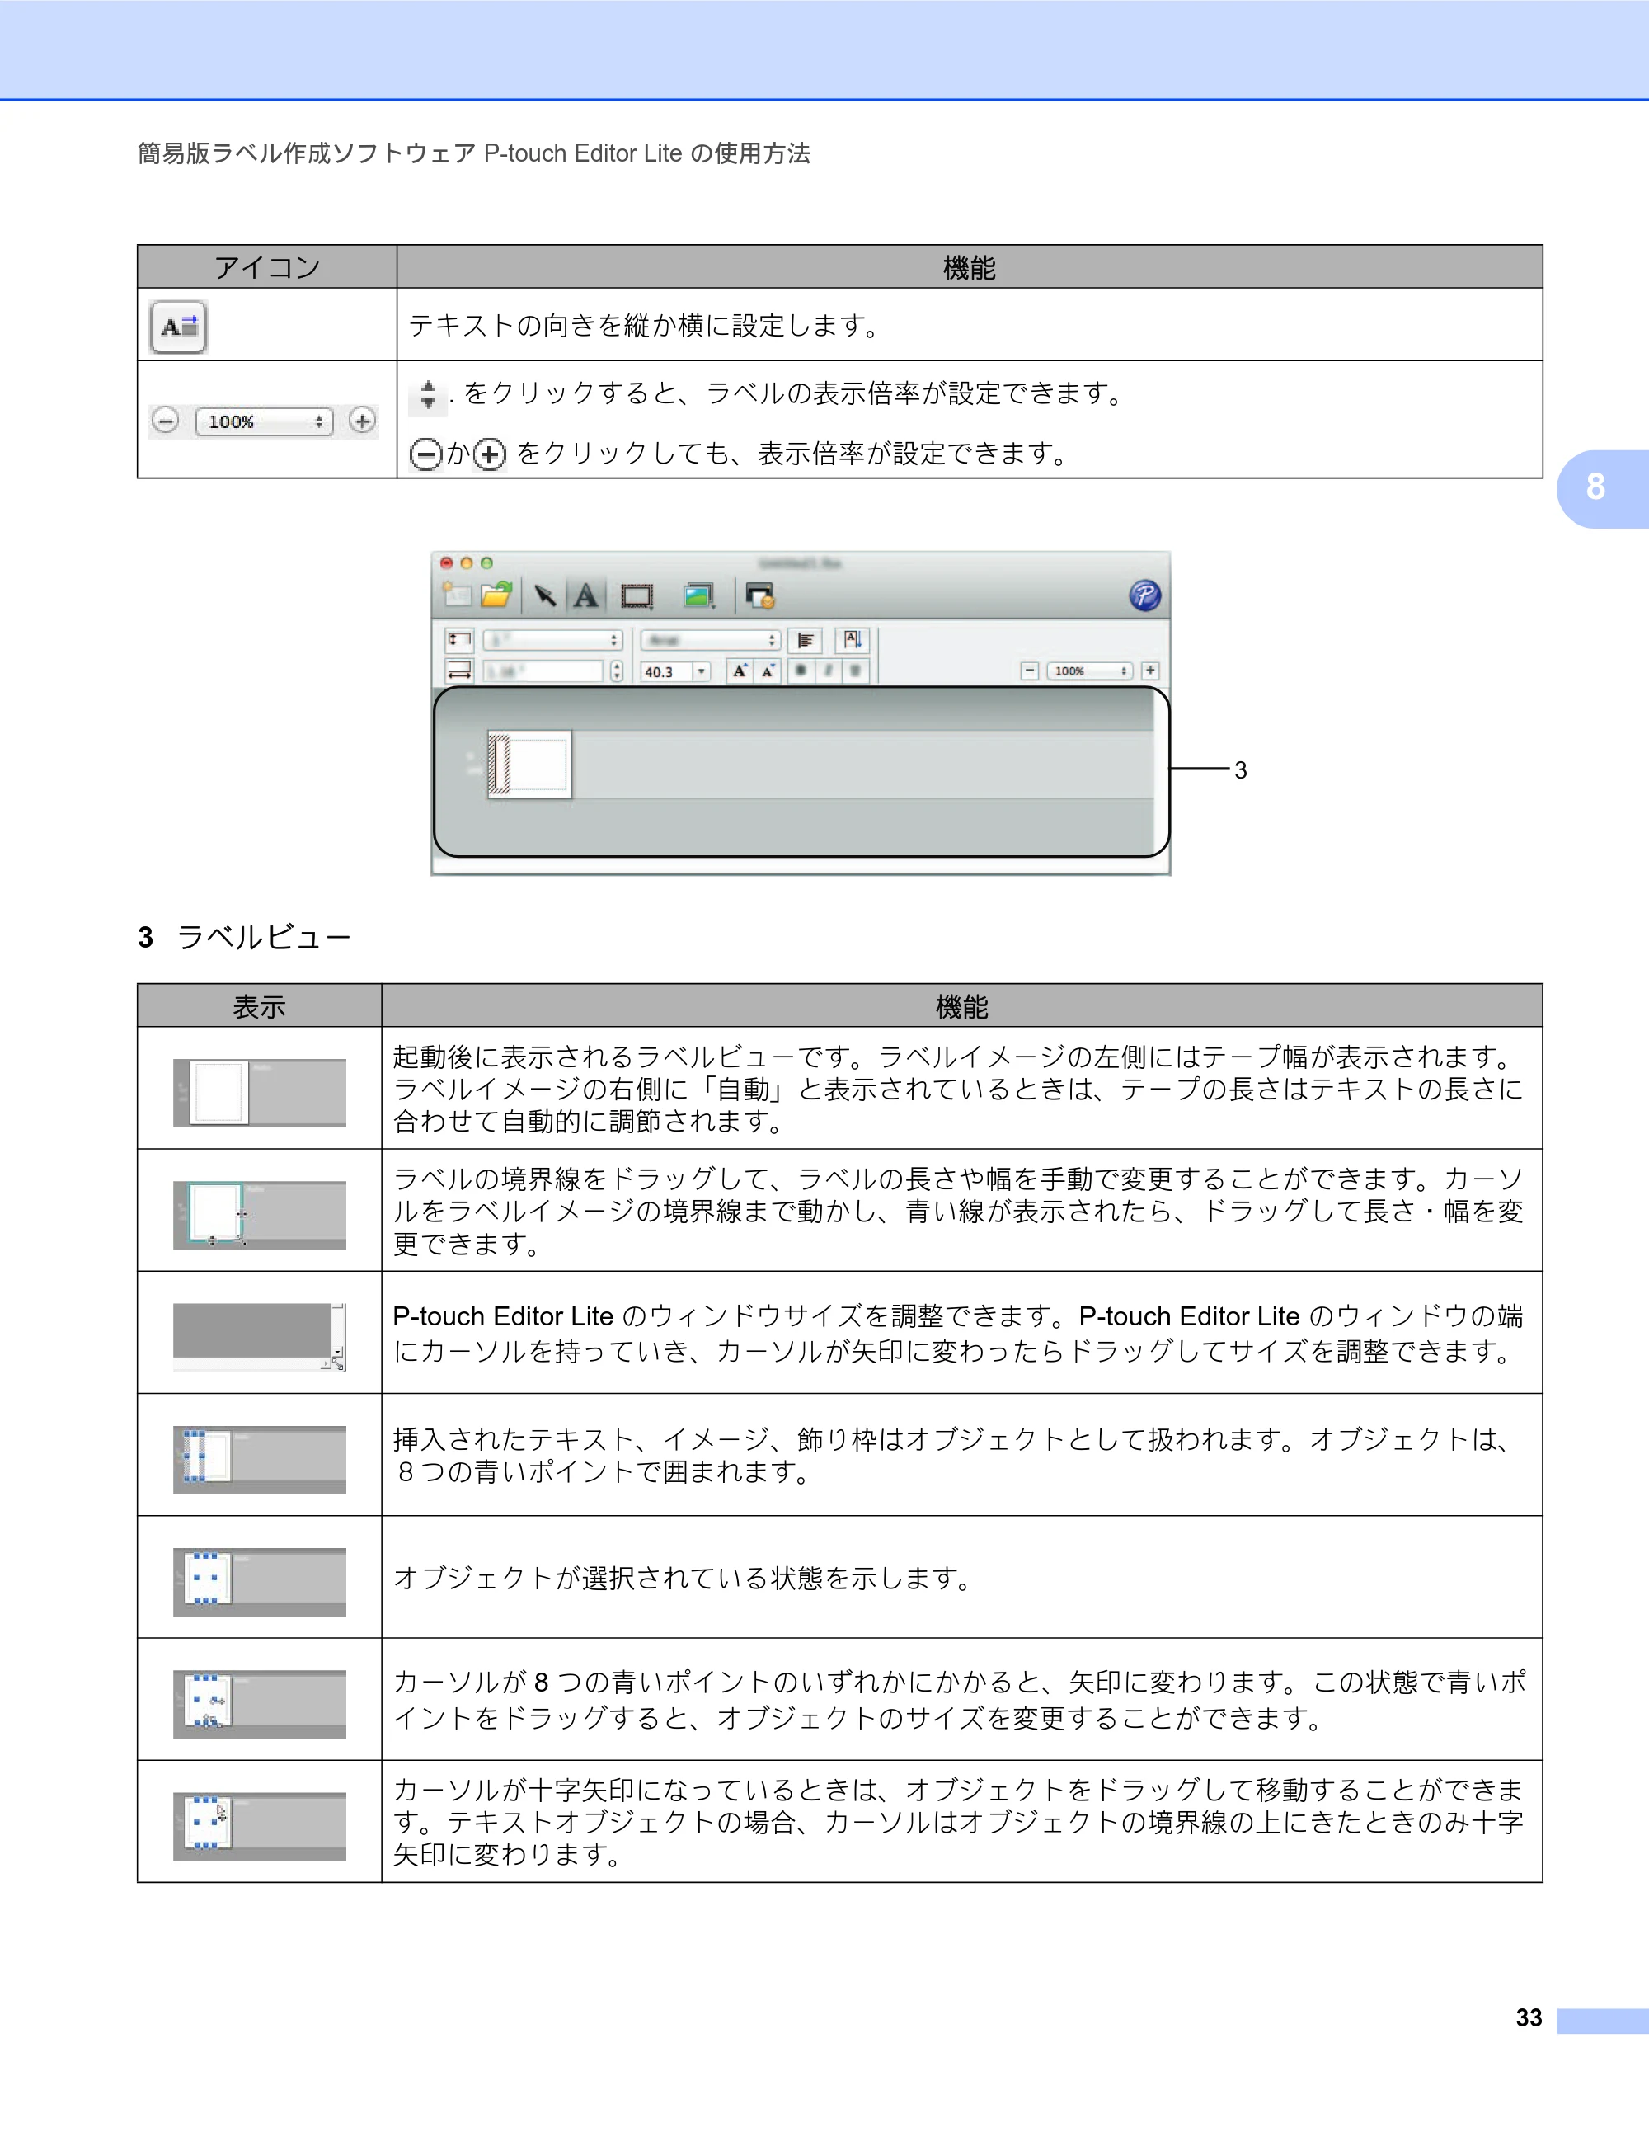Zoom in with the plus button in editor
Screen dimensions: 1649x2132
pos(1150,671)
